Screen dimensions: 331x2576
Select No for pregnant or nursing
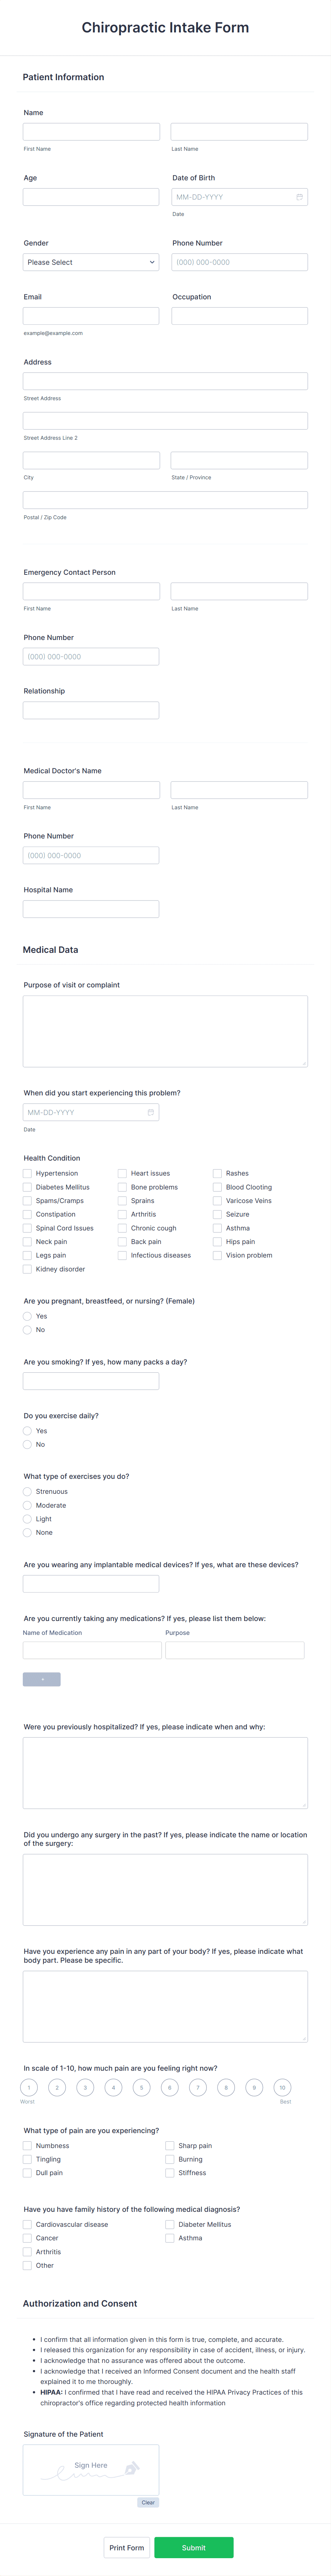tap(27, 1330)
